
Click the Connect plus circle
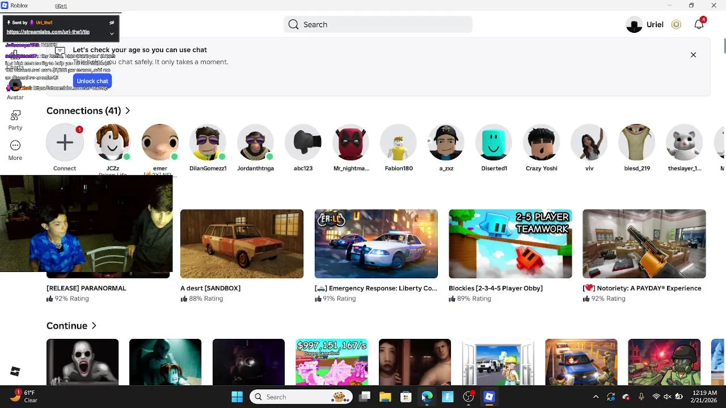pos(65,142)
